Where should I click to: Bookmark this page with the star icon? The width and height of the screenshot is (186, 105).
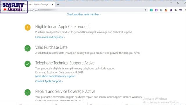point(145,10)
